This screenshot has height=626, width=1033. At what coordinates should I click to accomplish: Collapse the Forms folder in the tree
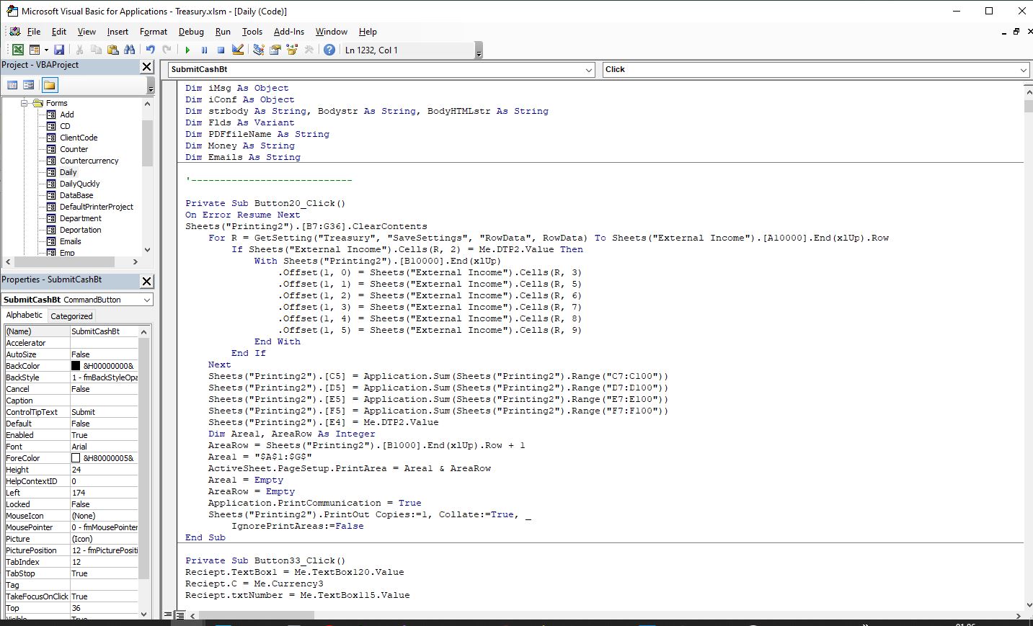[x=24, y=103]
